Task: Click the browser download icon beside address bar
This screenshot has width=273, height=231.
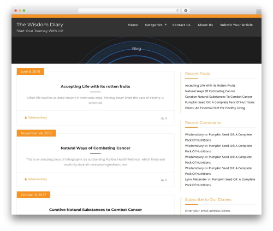Action: point(186,10)
